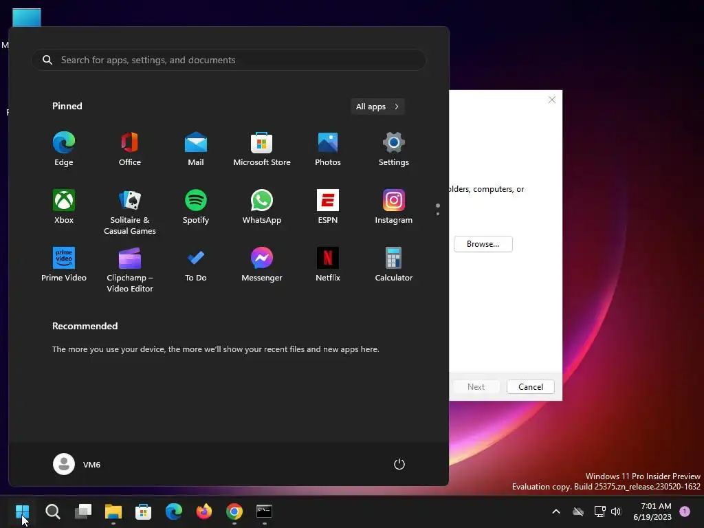The width and height of the screenshot is (704, 528).
Task: Open the volume tray icon
Action: coord(616,511)
